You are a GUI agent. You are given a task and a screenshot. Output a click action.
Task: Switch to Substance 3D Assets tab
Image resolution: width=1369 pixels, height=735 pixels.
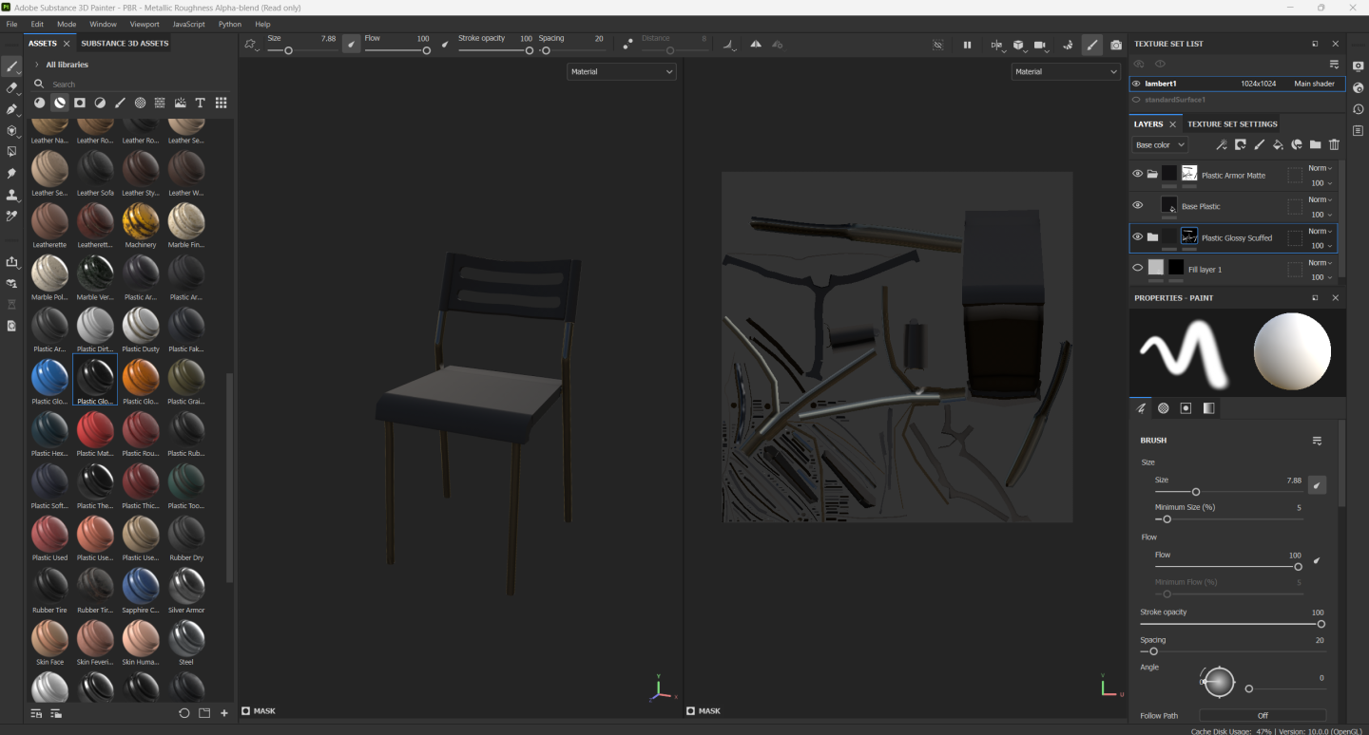click(125, 44)
